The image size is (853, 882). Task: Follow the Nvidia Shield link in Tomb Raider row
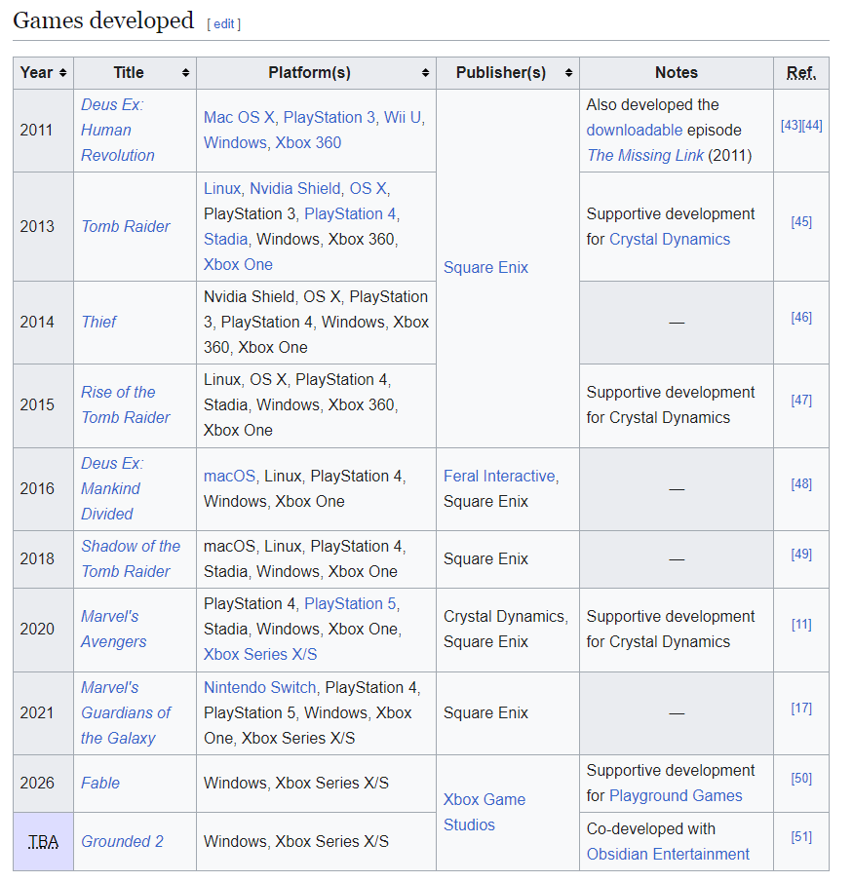[x=294, y=188]
